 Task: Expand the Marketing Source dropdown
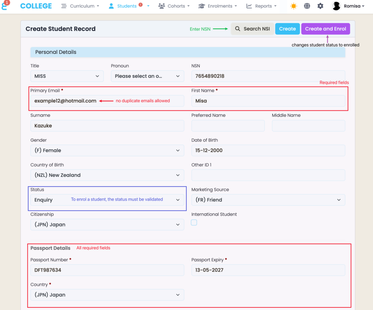point(268,200)
